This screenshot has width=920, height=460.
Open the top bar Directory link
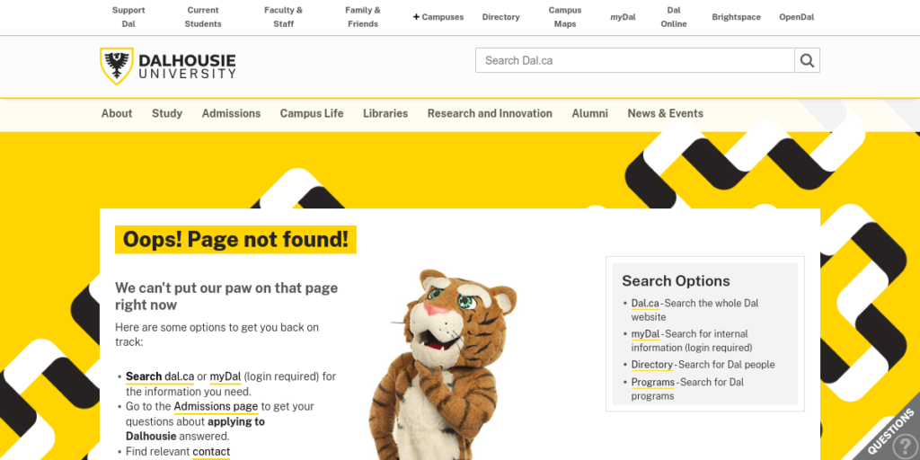click(501, 17)
